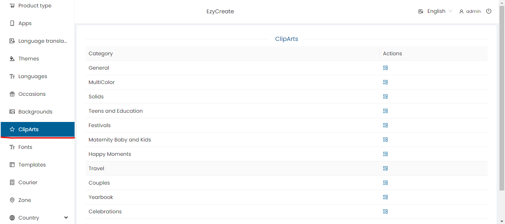This screenshot has width=505, height=224.
Task: Click the Occasions gift icon
Action: (x=12, y=94)
